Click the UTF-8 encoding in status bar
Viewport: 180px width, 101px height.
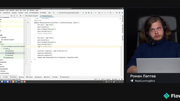point(103,79)
